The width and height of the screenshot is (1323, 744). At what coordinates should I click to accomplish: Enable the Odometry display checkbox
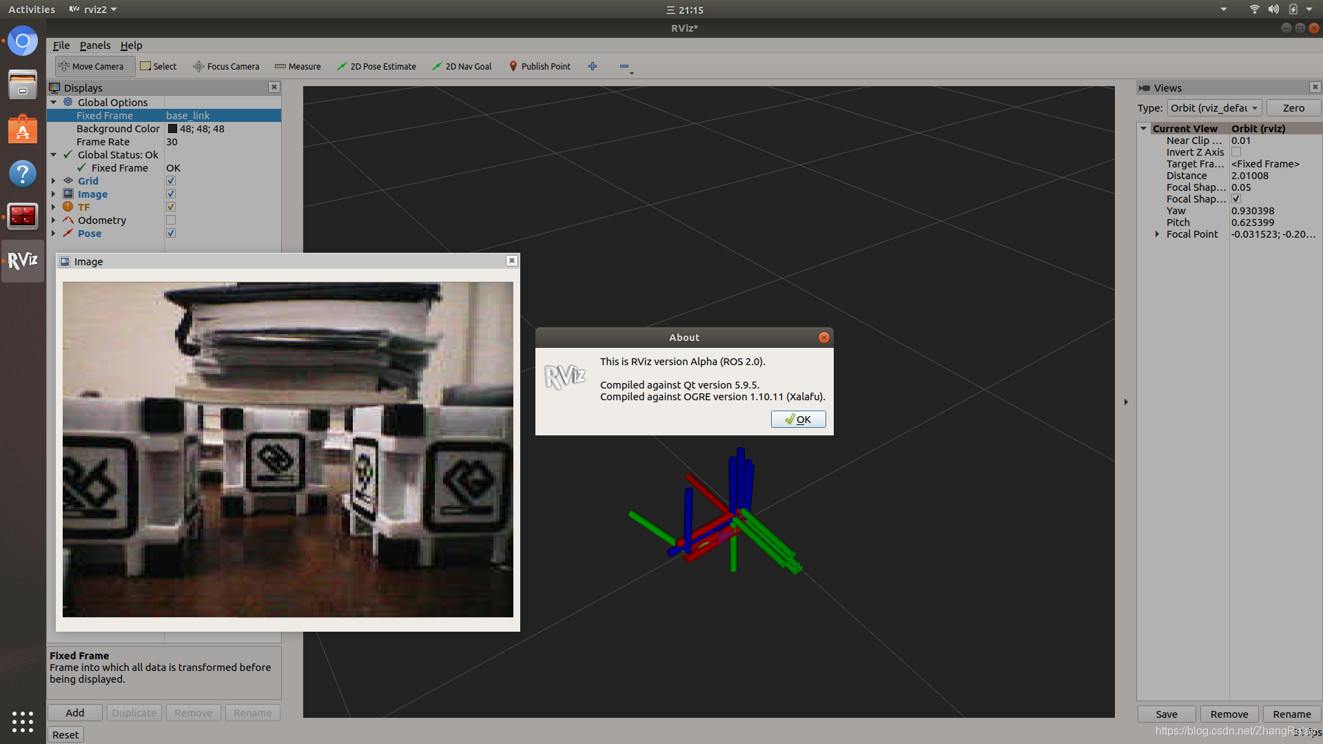pos(171,220)
